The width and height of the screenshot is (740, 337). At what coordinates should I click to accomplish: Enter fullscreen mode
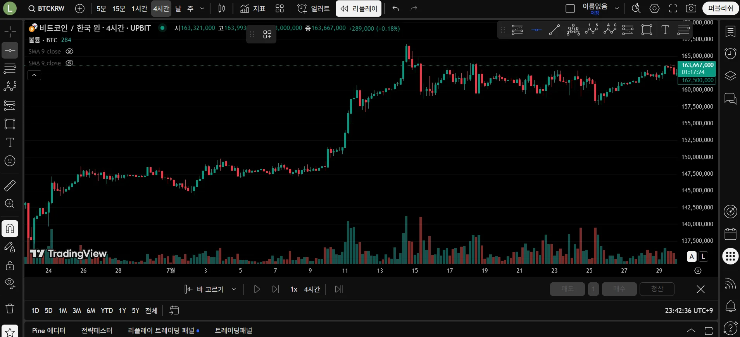(x=673, y=9)
